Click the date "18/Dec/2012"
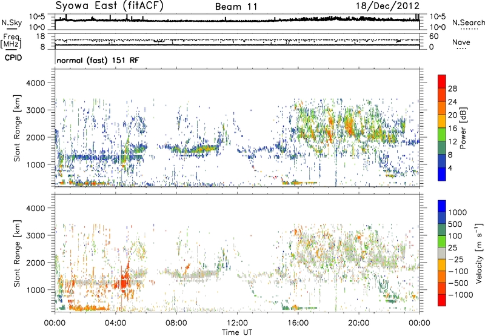This screenshot has height=336, width=485. [387, 6]
